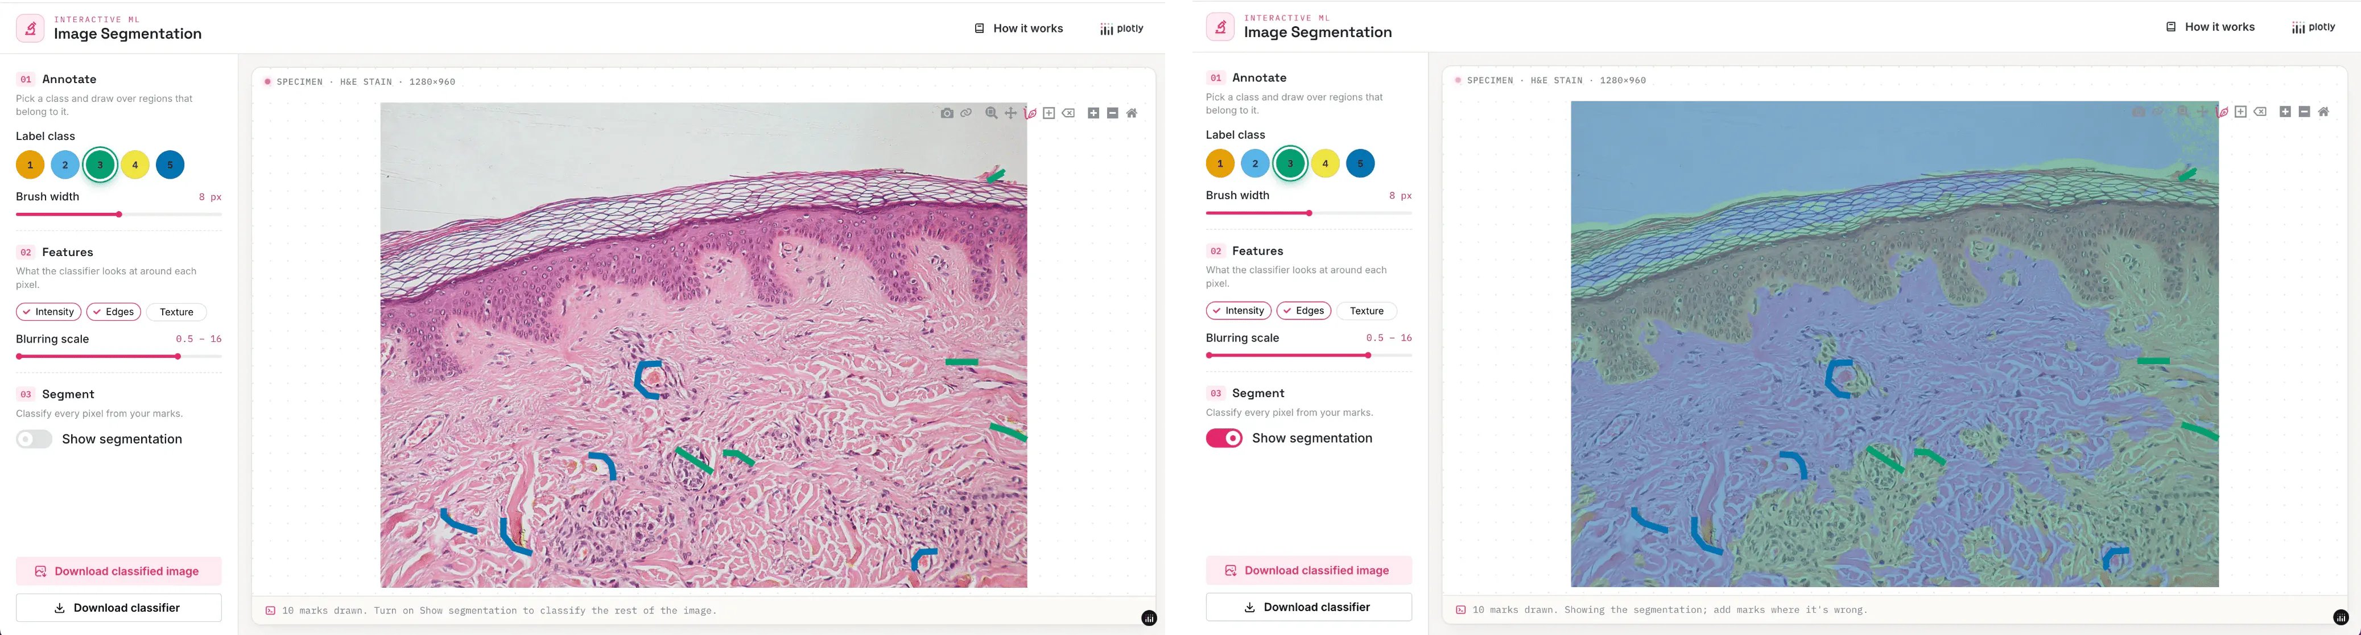Click Brush width slider handle, segmentation-off view
Viewport: 2361px width, 635px height.
(119, 215)
